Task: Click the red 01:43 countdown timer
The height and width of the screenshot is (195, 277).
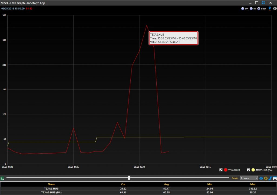Action: point(29,8)
